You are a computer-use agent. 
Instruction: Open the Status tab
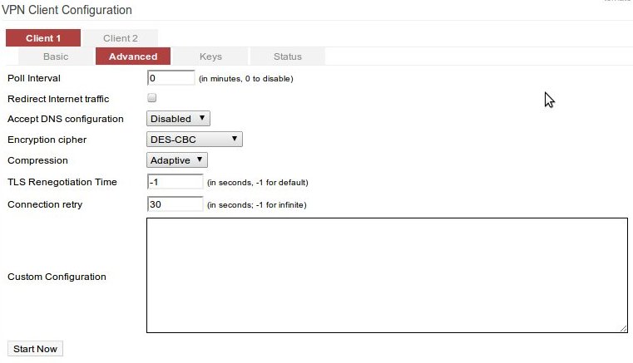[x=288, y=56]
